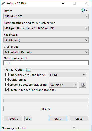The height and width of the screenshot is (131, 92).
Task: Open the language selection globe icon
Action: (84, 10)
